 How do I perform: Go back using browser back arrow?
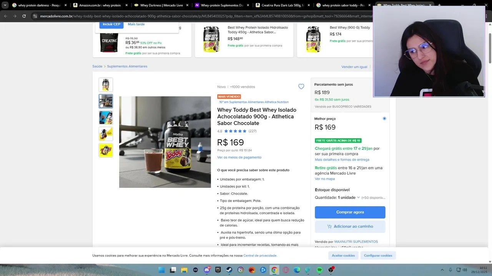(x=5, y=16)
